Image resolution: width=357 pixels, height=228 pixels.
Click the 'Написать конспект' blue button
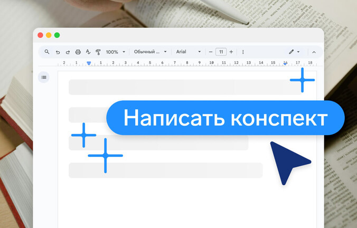point(226,118)
